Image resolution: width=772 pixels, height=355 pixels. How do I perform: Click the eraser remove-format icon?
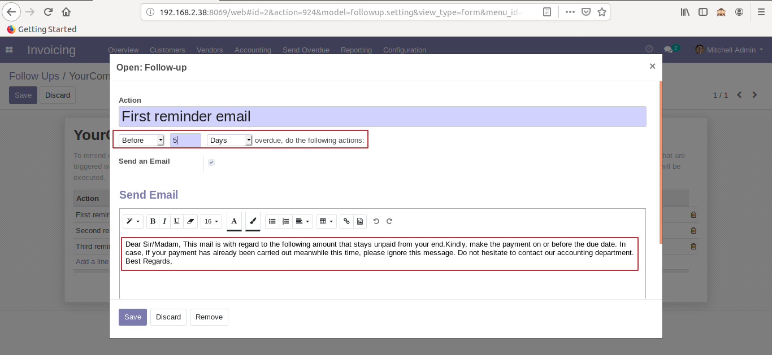pos(190,221)
